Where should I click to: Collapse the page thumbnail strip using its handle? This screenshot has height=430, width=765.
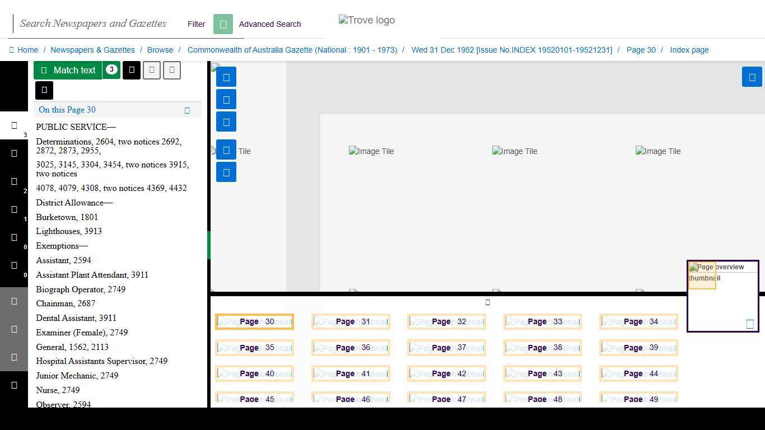487,302
